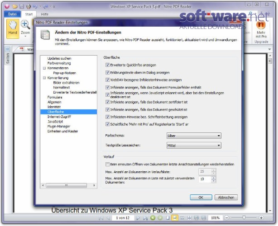The height and width of the screenshot is (226, 278).
Task: Toggle Erklärungstexte oben im Dialog anzeigen
Action: coord(107,72)
